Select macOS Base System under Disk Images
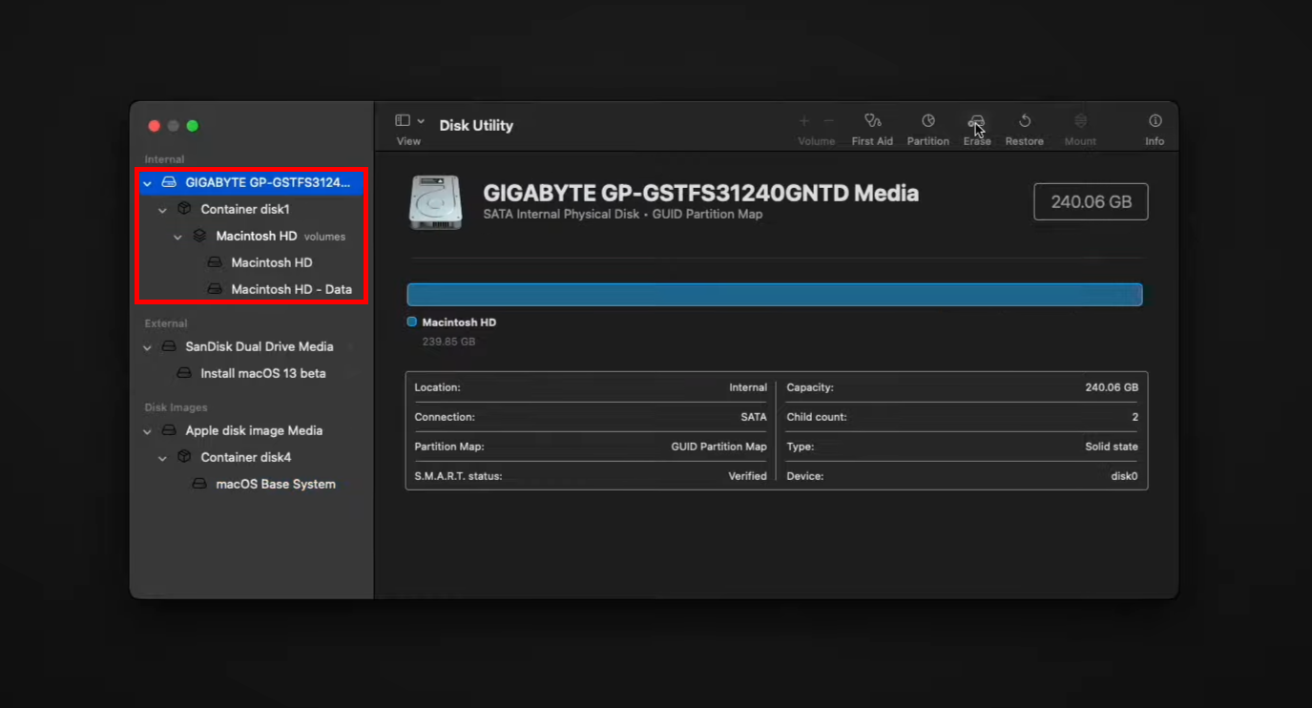 278,484
